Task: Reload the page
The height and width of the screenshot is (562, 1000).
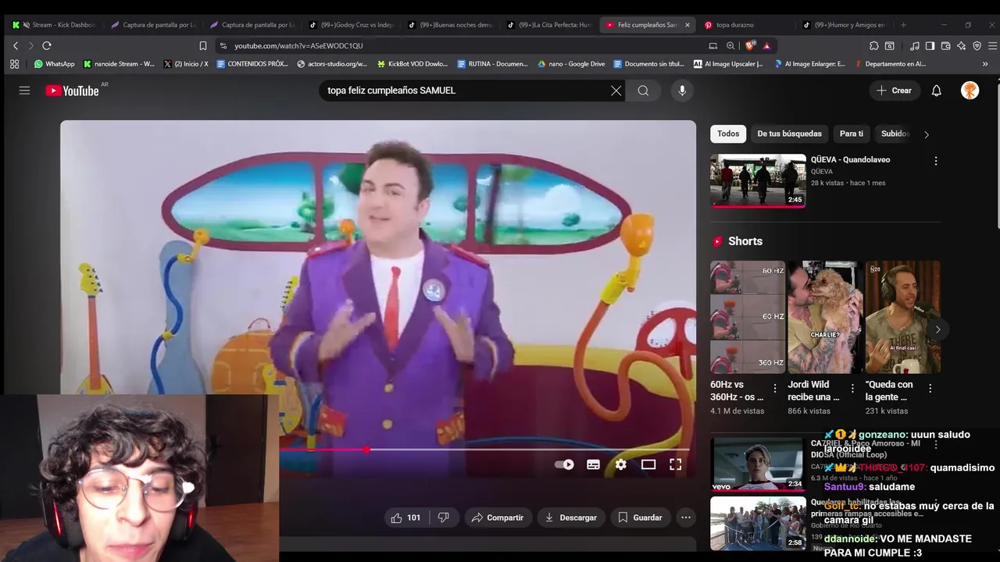Action: click(x=47, y=46)
